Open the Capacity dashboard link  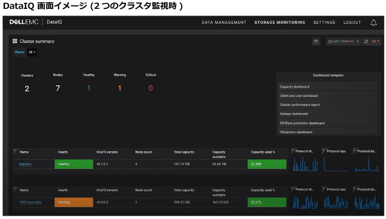328,86
